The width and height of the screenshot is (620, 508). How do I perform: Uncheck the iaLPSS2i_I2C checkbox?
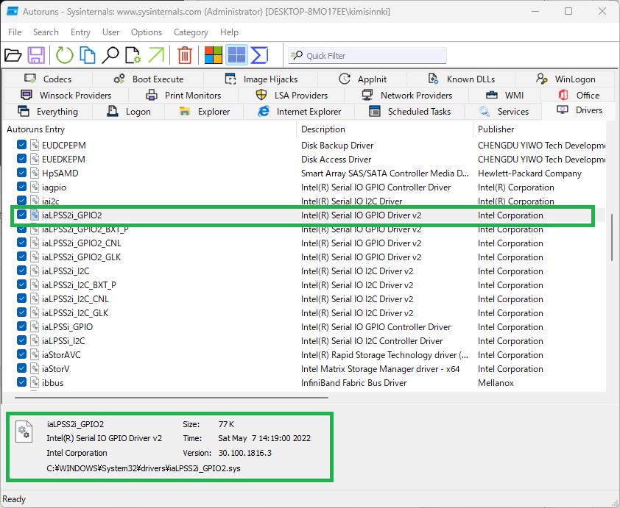(22, 271)
